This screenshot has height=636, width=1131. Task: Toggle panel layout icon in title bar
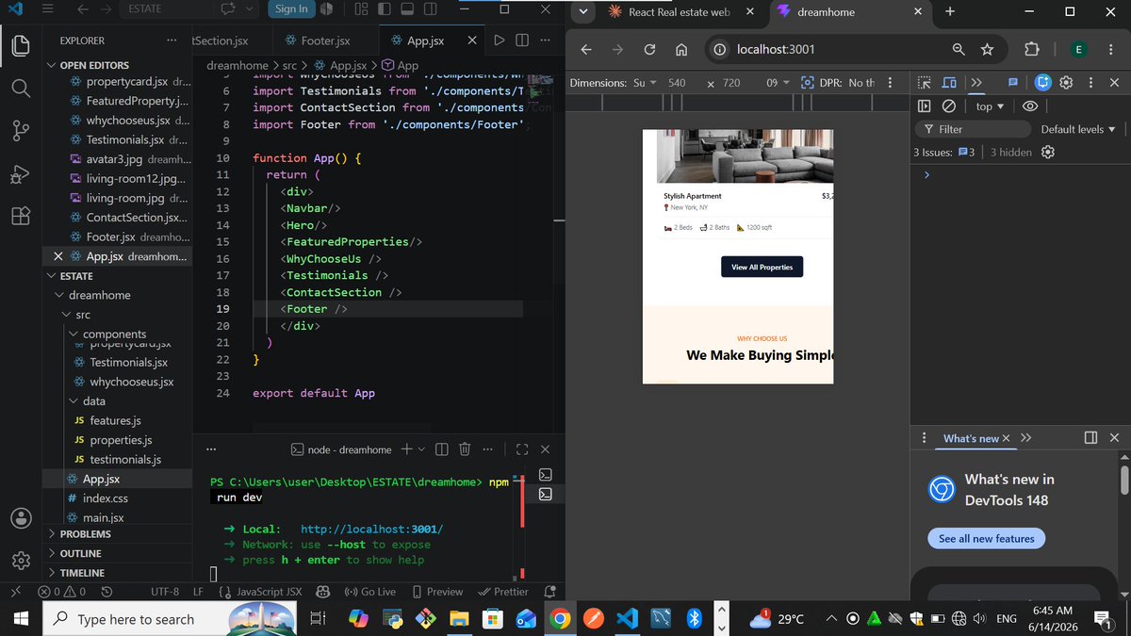click(x=406, y=8)
